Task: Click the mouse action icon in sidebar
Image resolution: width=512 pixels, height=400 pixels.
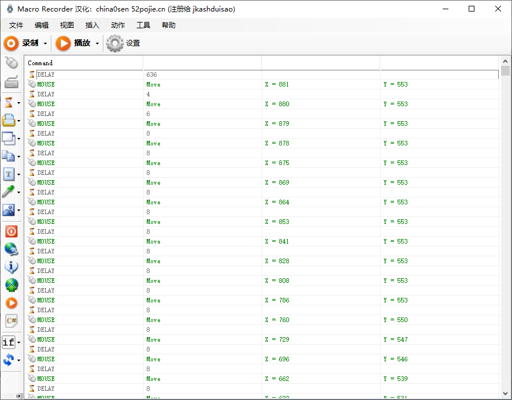Action: tap(11, 63)
